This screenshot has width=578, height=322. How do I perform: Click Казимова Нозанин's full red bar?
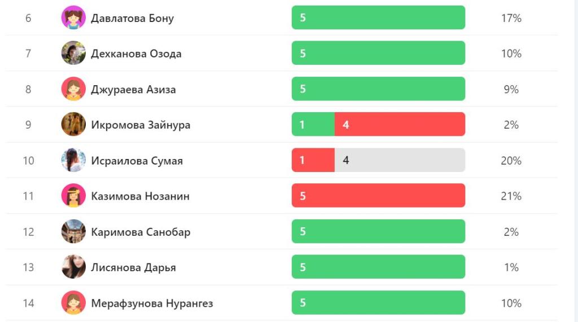point(378,196)
